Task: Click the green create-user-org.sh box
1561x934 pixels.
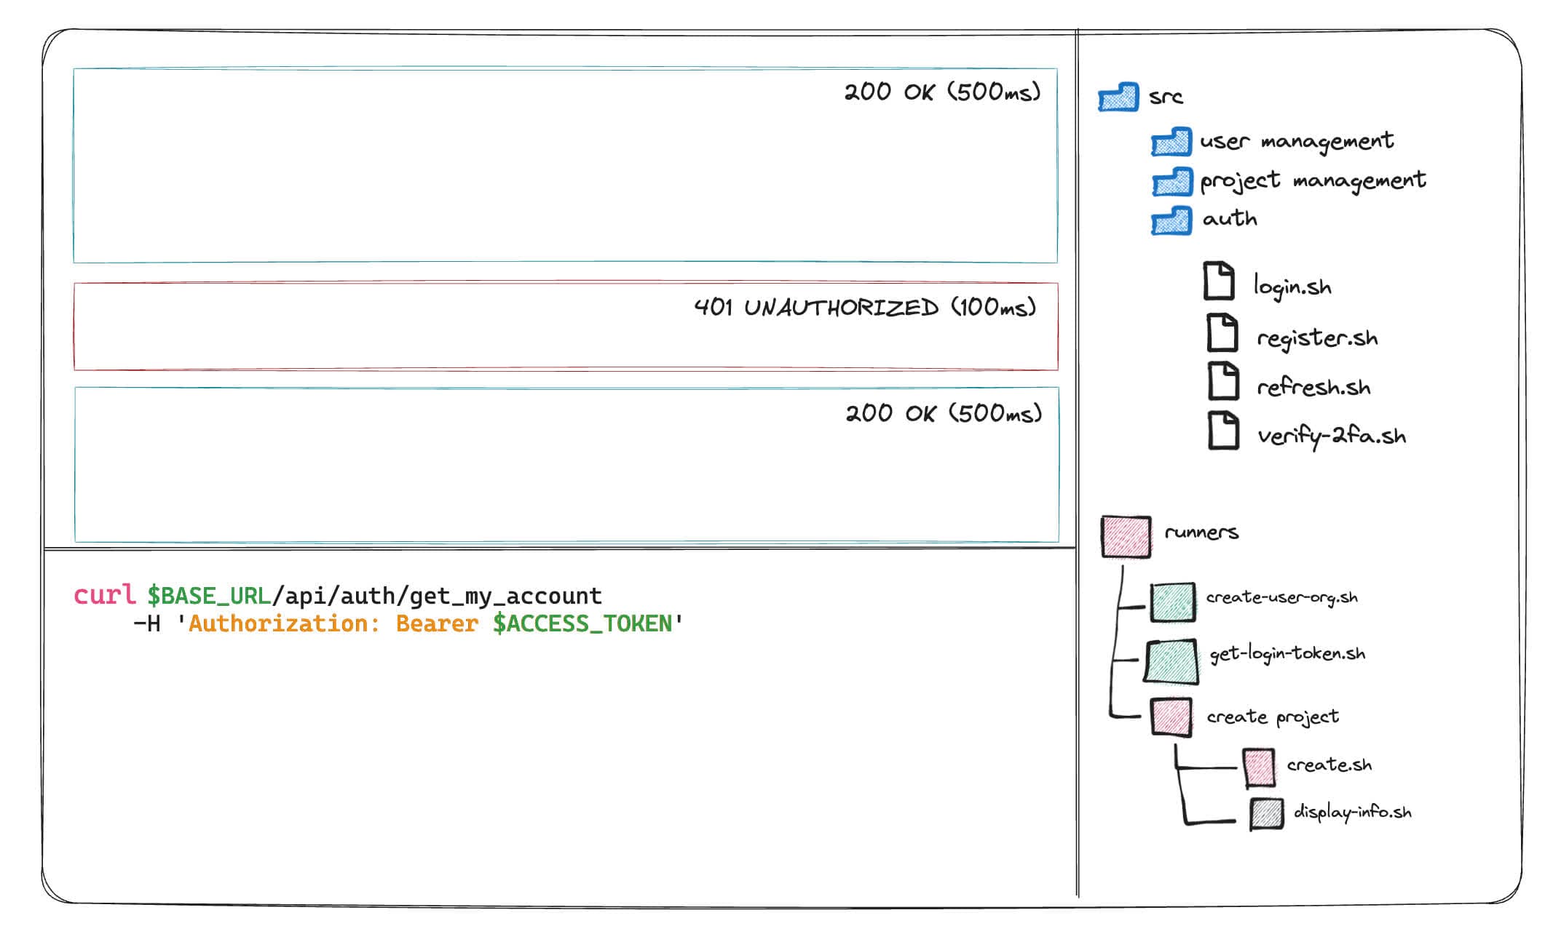Action: tap(1173, 602)
